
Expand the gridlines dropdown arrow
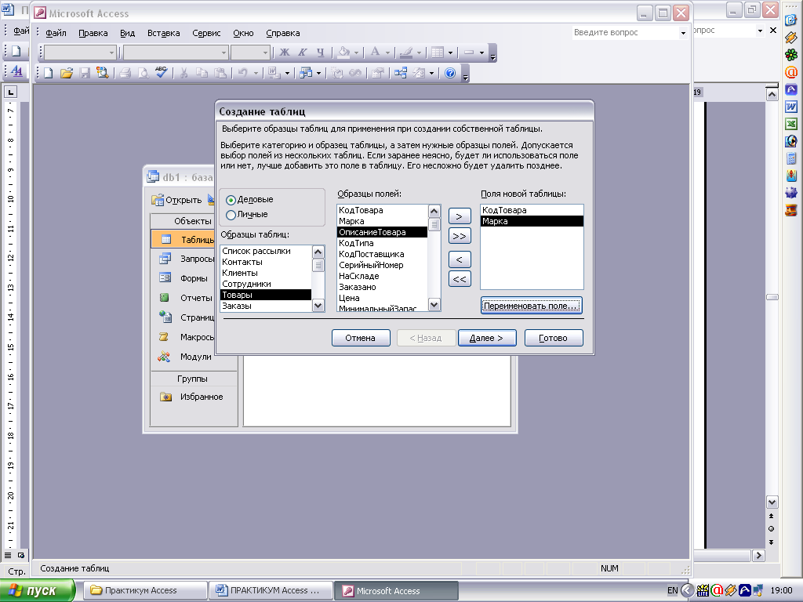point(450,53)
